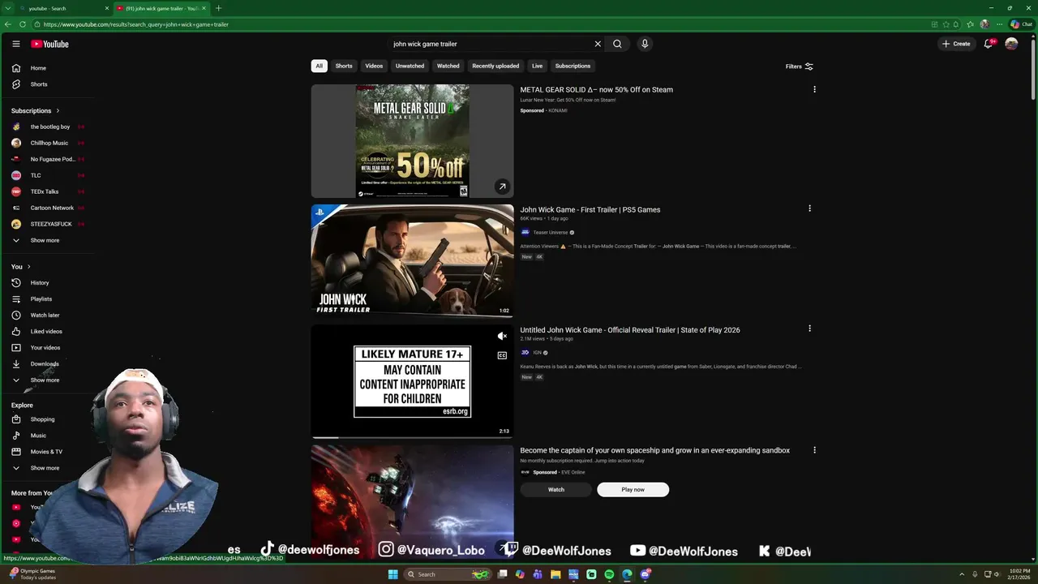The image size is (1038, 584).
Task: Click the Windows taskbar Search box
Action: coord(448,574)
